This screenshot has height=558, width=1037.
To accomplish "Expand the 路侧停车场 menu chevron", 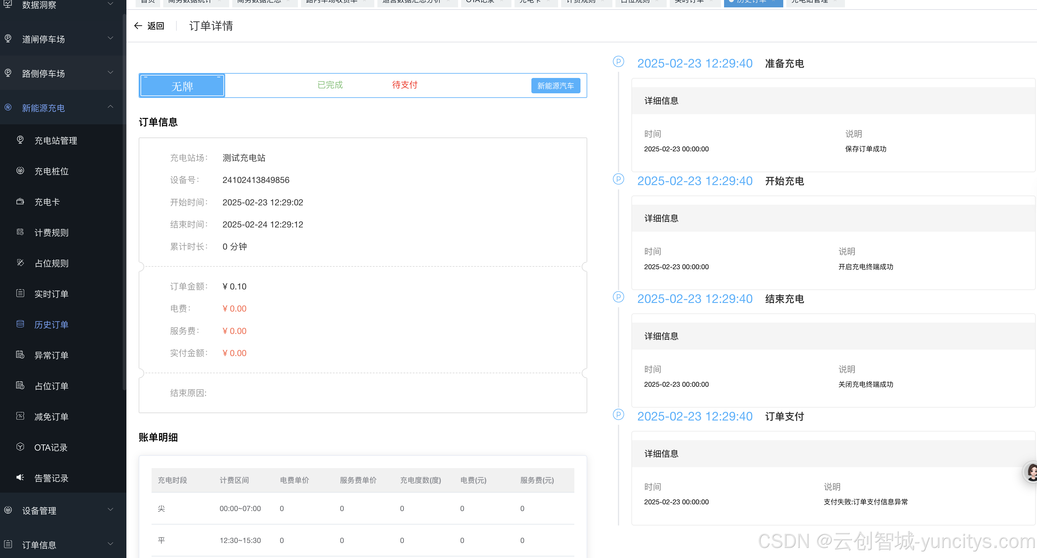I will click(110, 72).
